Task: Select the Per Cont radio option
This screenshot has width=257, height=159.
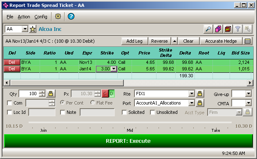Action: click(62, 103)
